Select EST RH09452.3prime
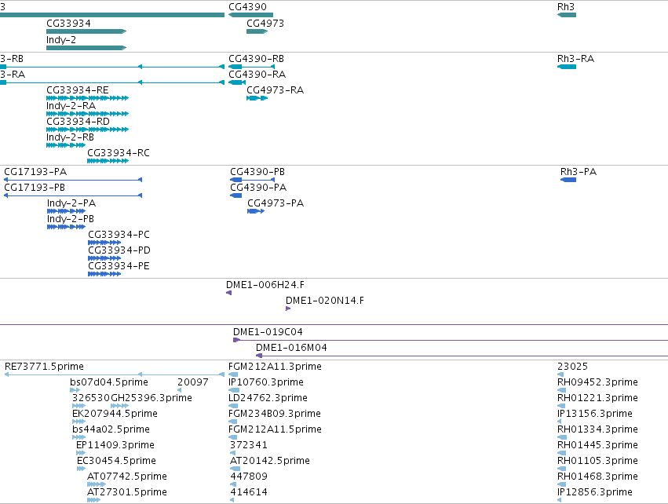Screen dimensions: 668x504 tap(561, 390)
